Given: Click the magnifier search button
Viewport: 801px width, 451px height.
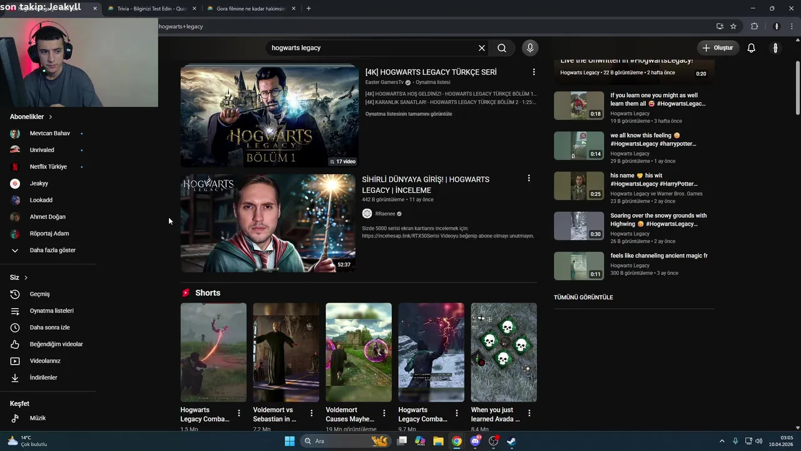Looking at the screenshot, I should 502,48.
